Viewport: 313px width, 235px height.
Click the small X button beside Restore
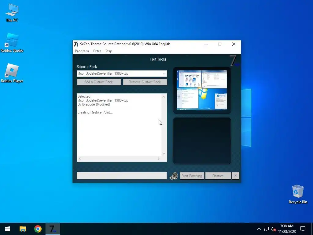(235, 176)
